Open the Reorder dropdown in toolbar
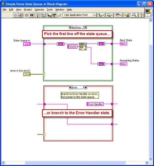Viewport: 154px width, 166px height. 119,15
